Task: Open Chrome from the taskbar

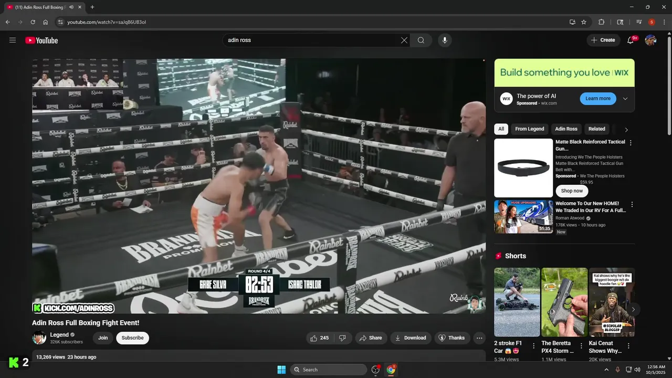Action: click(x=391, y=370)
